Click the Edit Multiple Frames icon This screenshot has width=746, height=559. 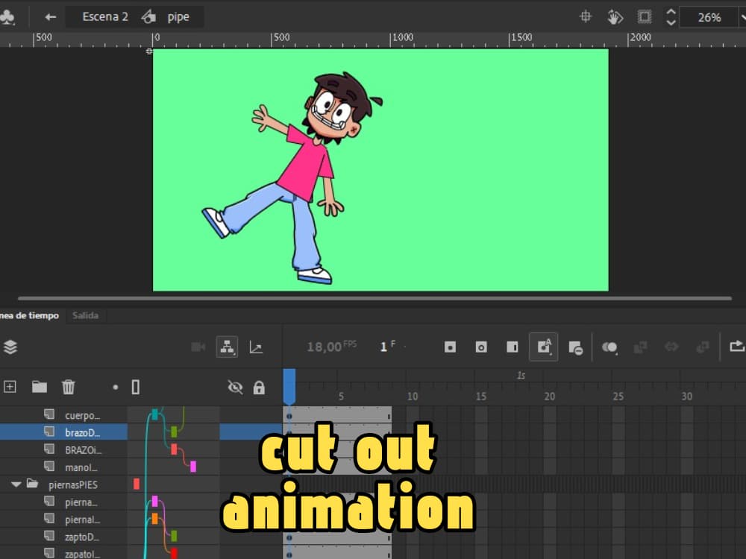coord(640,347)
